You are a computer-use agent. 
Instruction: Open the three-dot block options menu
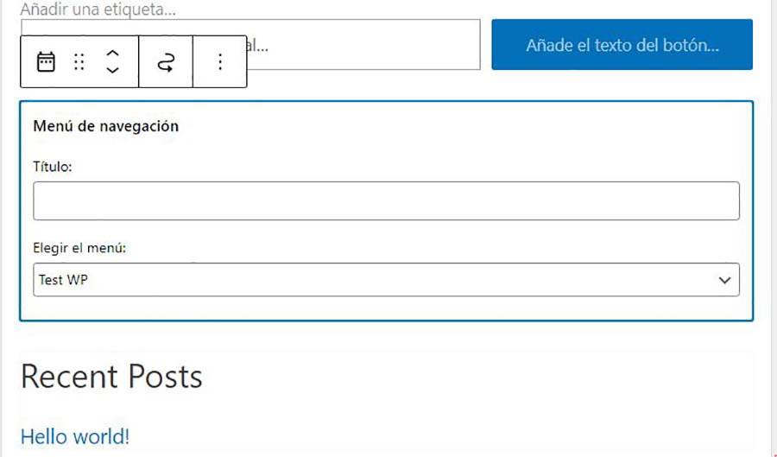click(220, 62)
